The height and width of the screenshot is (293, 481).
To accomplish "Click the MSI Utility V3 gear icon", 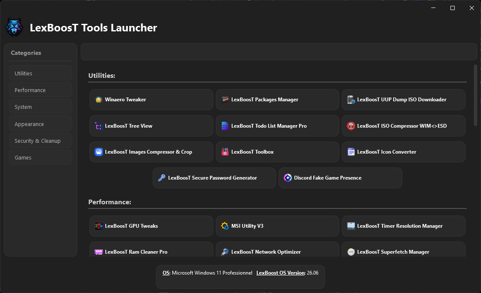I will [225, 226].
